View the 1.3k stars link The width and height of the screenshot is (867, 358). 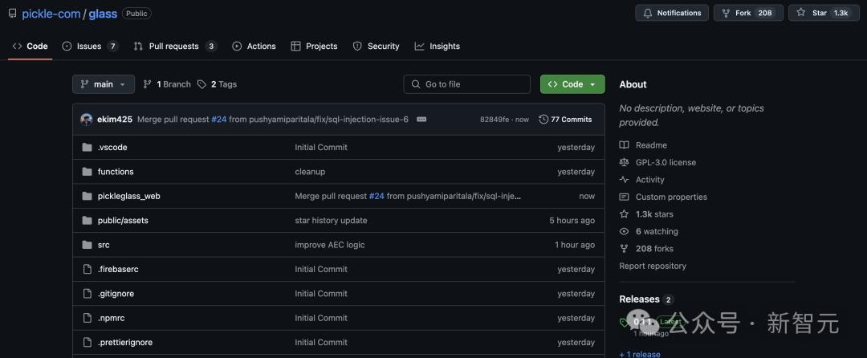pos(655,214)
